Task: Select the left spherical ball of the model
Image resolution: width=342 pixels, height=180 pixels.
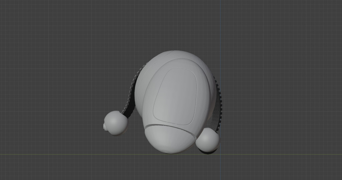Action: click(116, 123)
